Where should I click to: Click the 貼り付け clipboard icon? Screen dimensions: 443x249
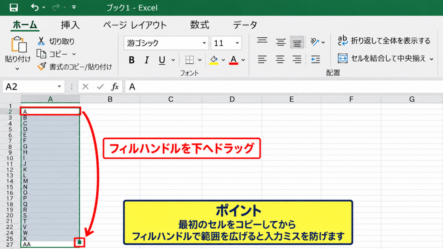pyautogui.click(x=18, y=45)
